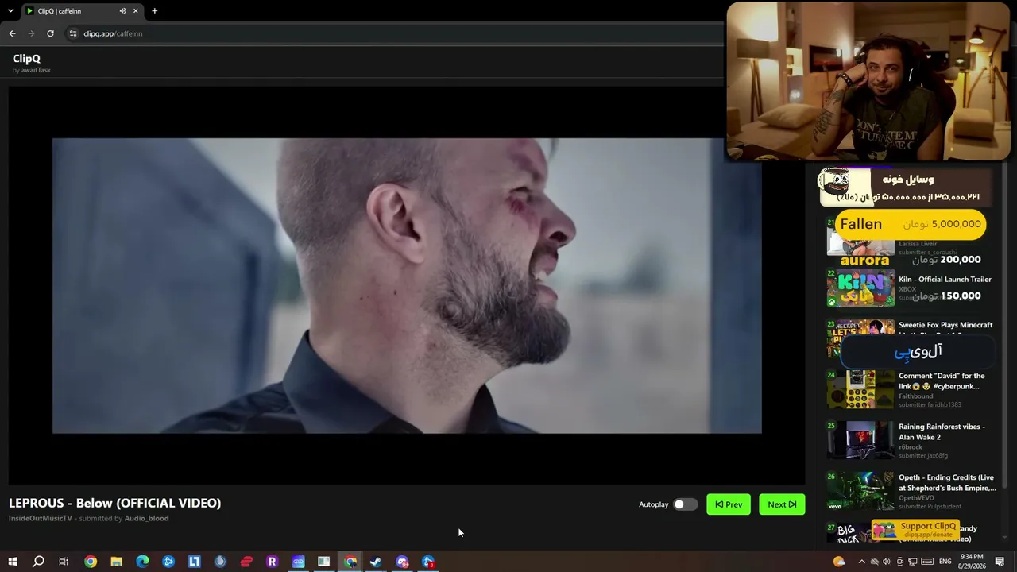This screenshot has height=572, width=1017.
Task: Switch to the active Chrome profile window
Action: coord(350,562)
